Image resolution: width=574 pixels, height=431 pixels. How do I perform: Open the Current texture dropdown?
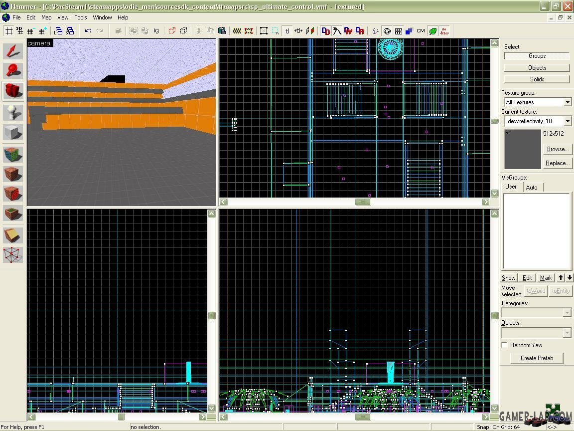pos(568,121)
